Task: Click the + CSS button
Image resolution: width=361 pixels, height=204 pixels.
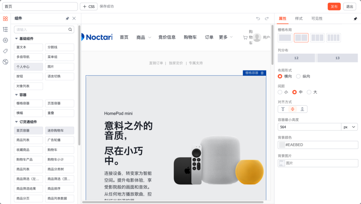Action: point(89,7)
